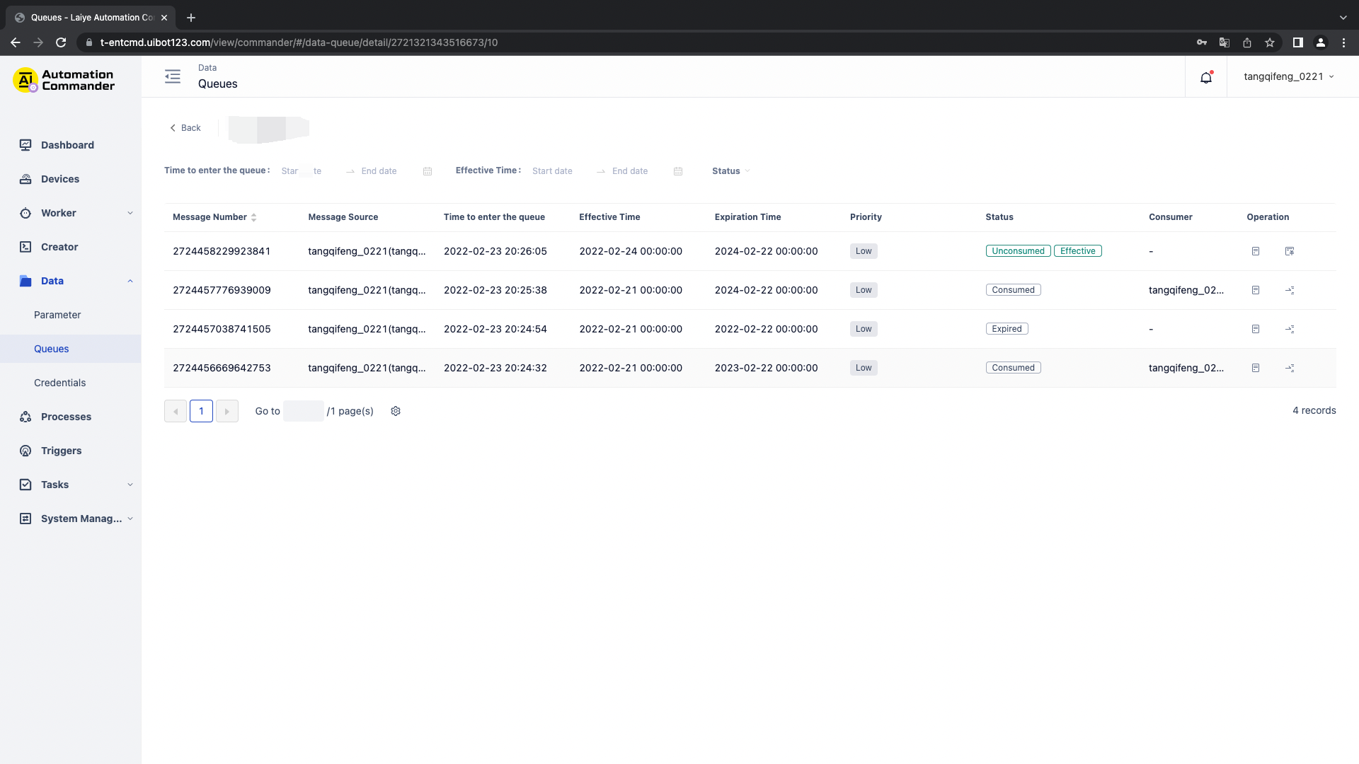This screenshot has width=1359, height=764.
Task: Click requeue icon for message 2724457038741505
Action: 1290,329
